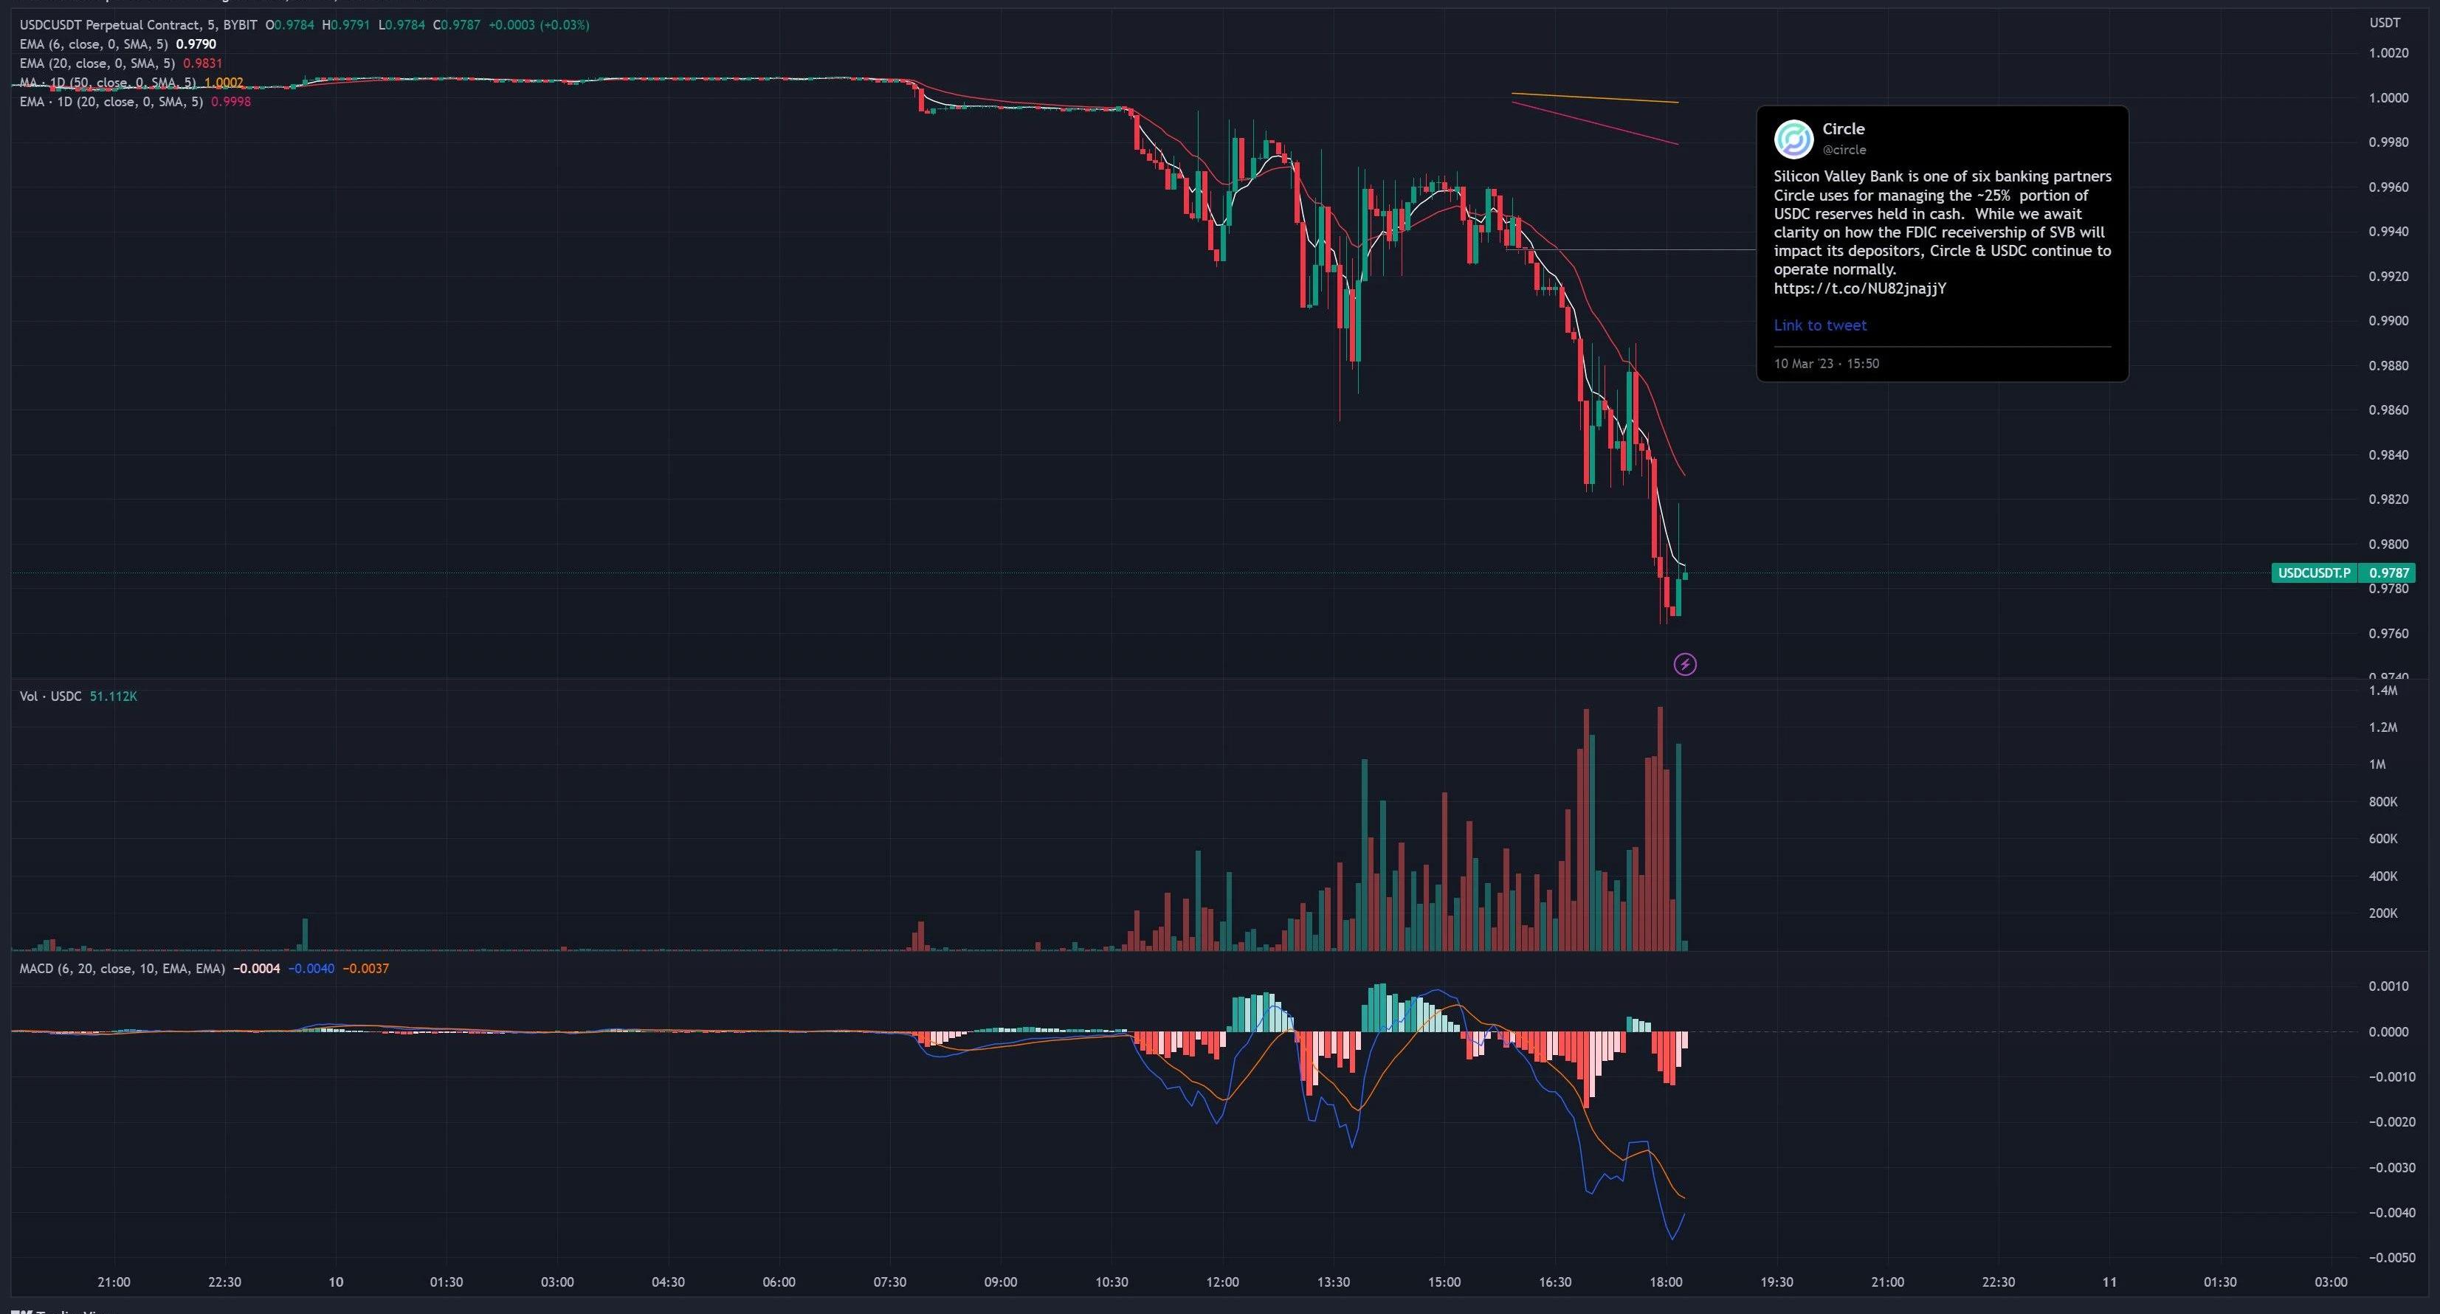Click the volume value 51.112K
Viewport: 2440px width, 1314px height.
click(x=114, y=696)
